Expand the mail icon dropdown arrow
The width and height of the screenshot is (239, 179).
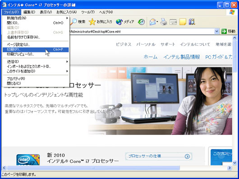[157, 22]
